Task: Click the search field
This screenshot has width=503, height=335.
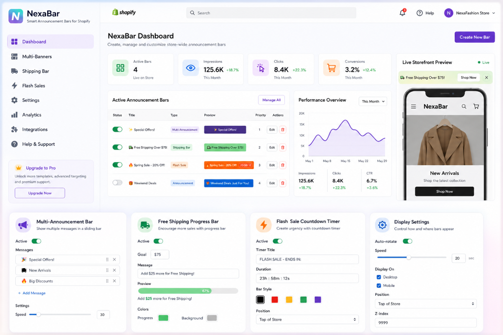Action: pos(271,13)
